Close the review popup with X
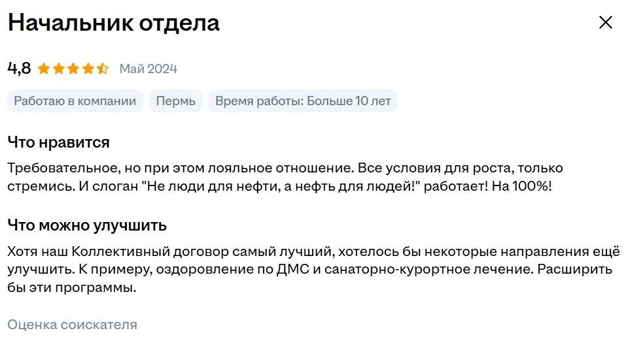Screen dimensions: 628x337 [606, 23]
